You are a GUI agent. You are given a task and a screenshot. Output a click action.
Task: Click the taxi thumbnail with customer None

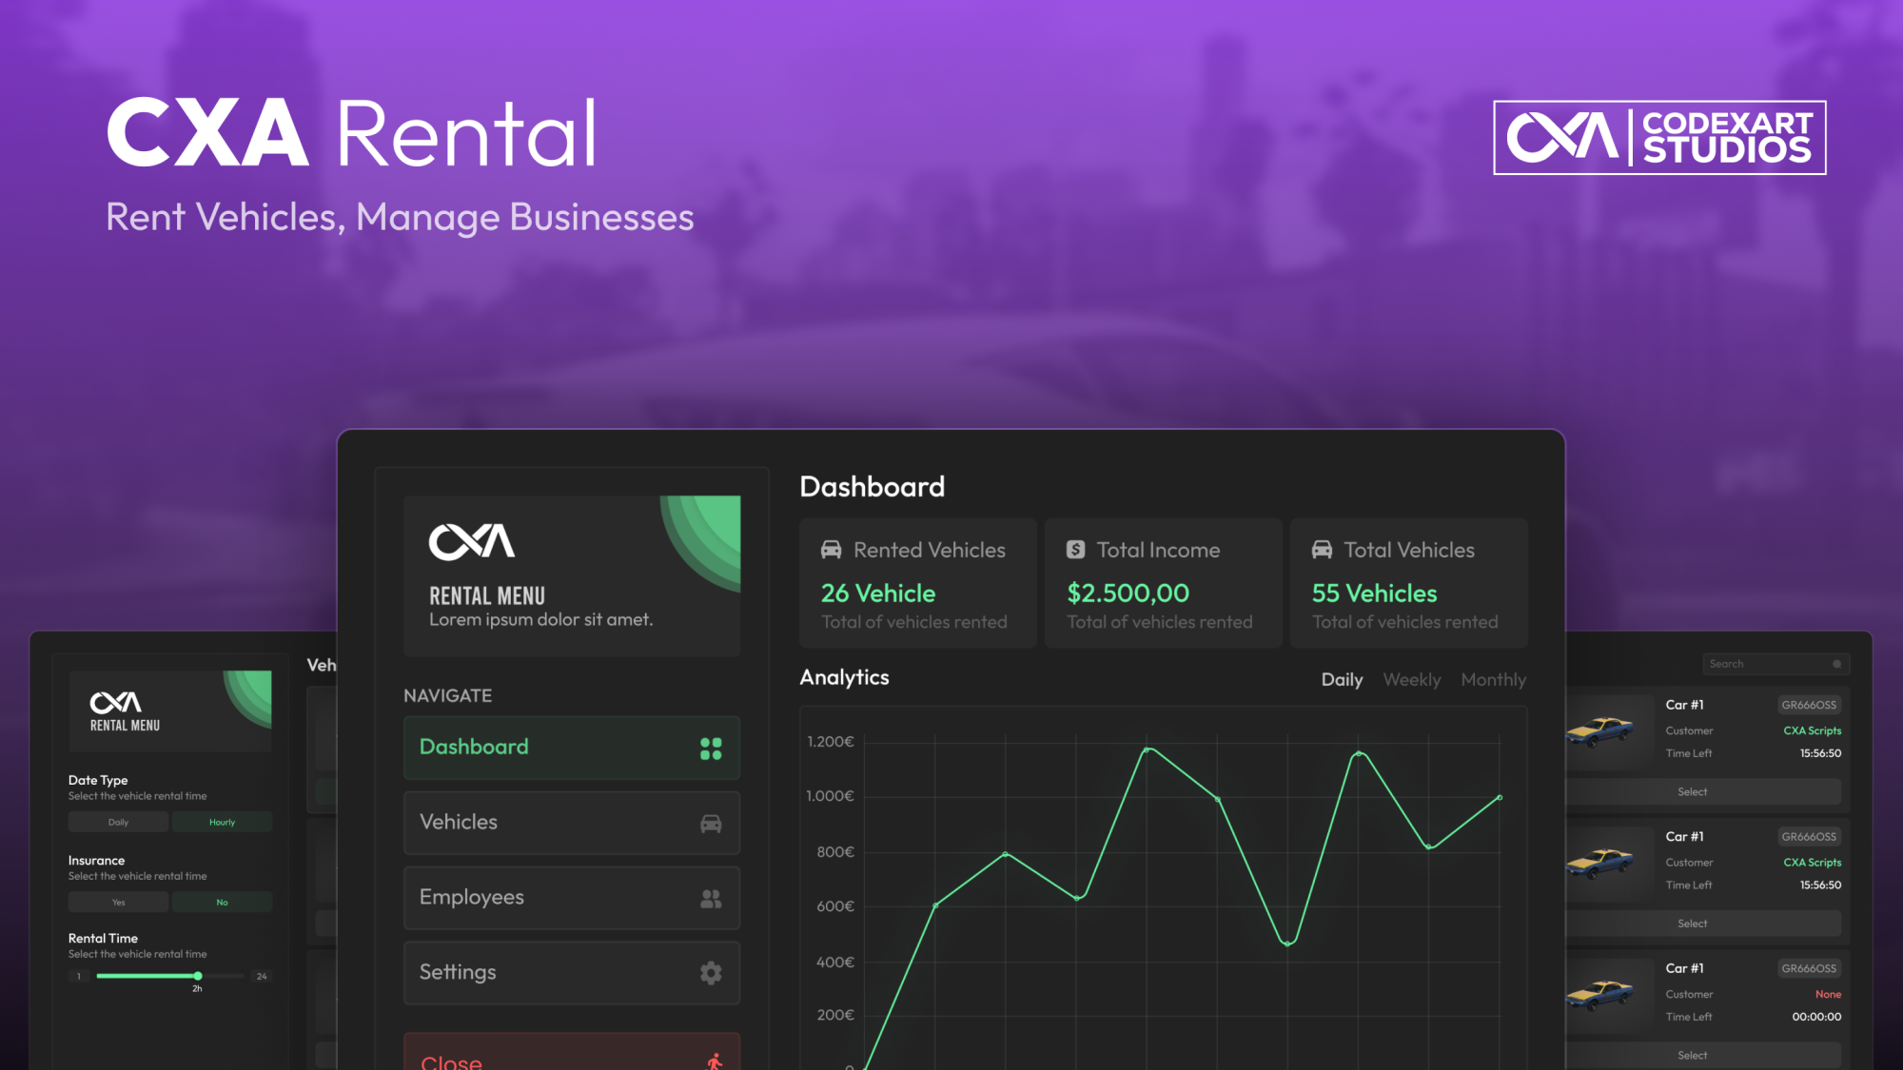(x=1600, y=994)
